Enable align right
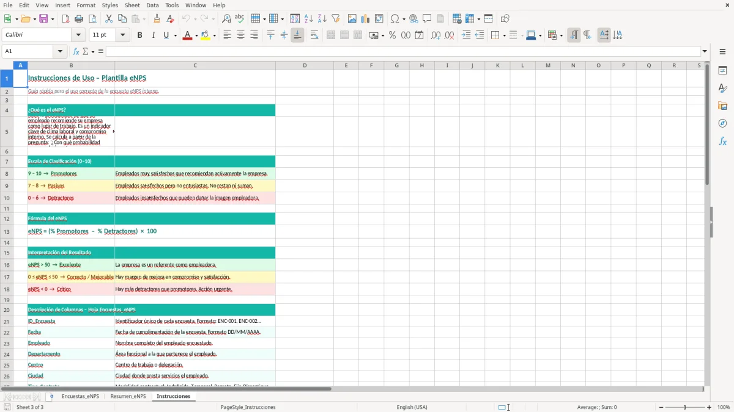 254,35
